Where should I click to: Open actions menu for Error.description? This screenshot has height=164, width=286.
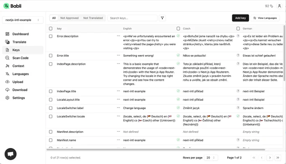pos(119,36)
